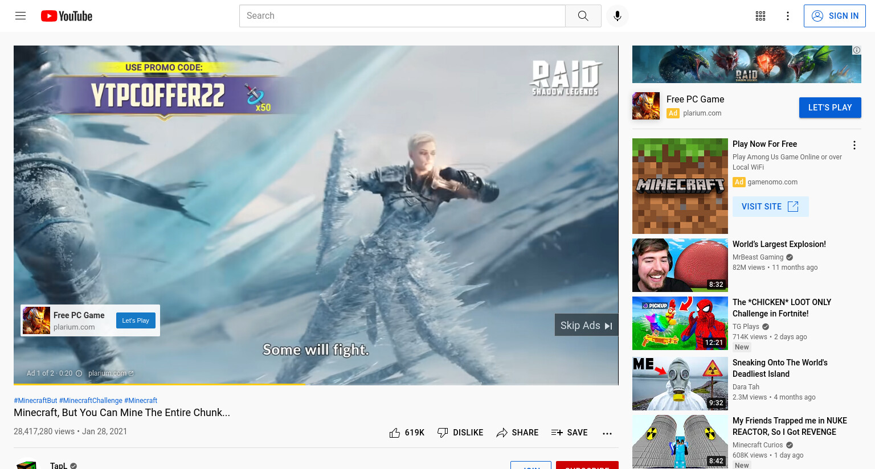Click VISIT SITE button
Viewport: 875px width, 469px height.
tap(770, 207)
